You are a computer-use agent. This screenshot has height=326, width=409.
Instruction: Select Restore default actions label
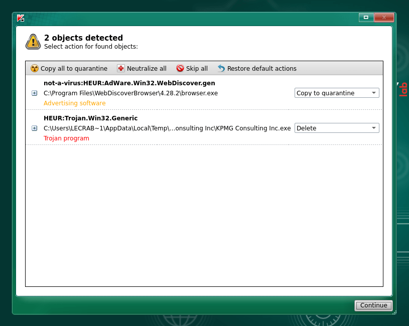click(x=261, y=69)
